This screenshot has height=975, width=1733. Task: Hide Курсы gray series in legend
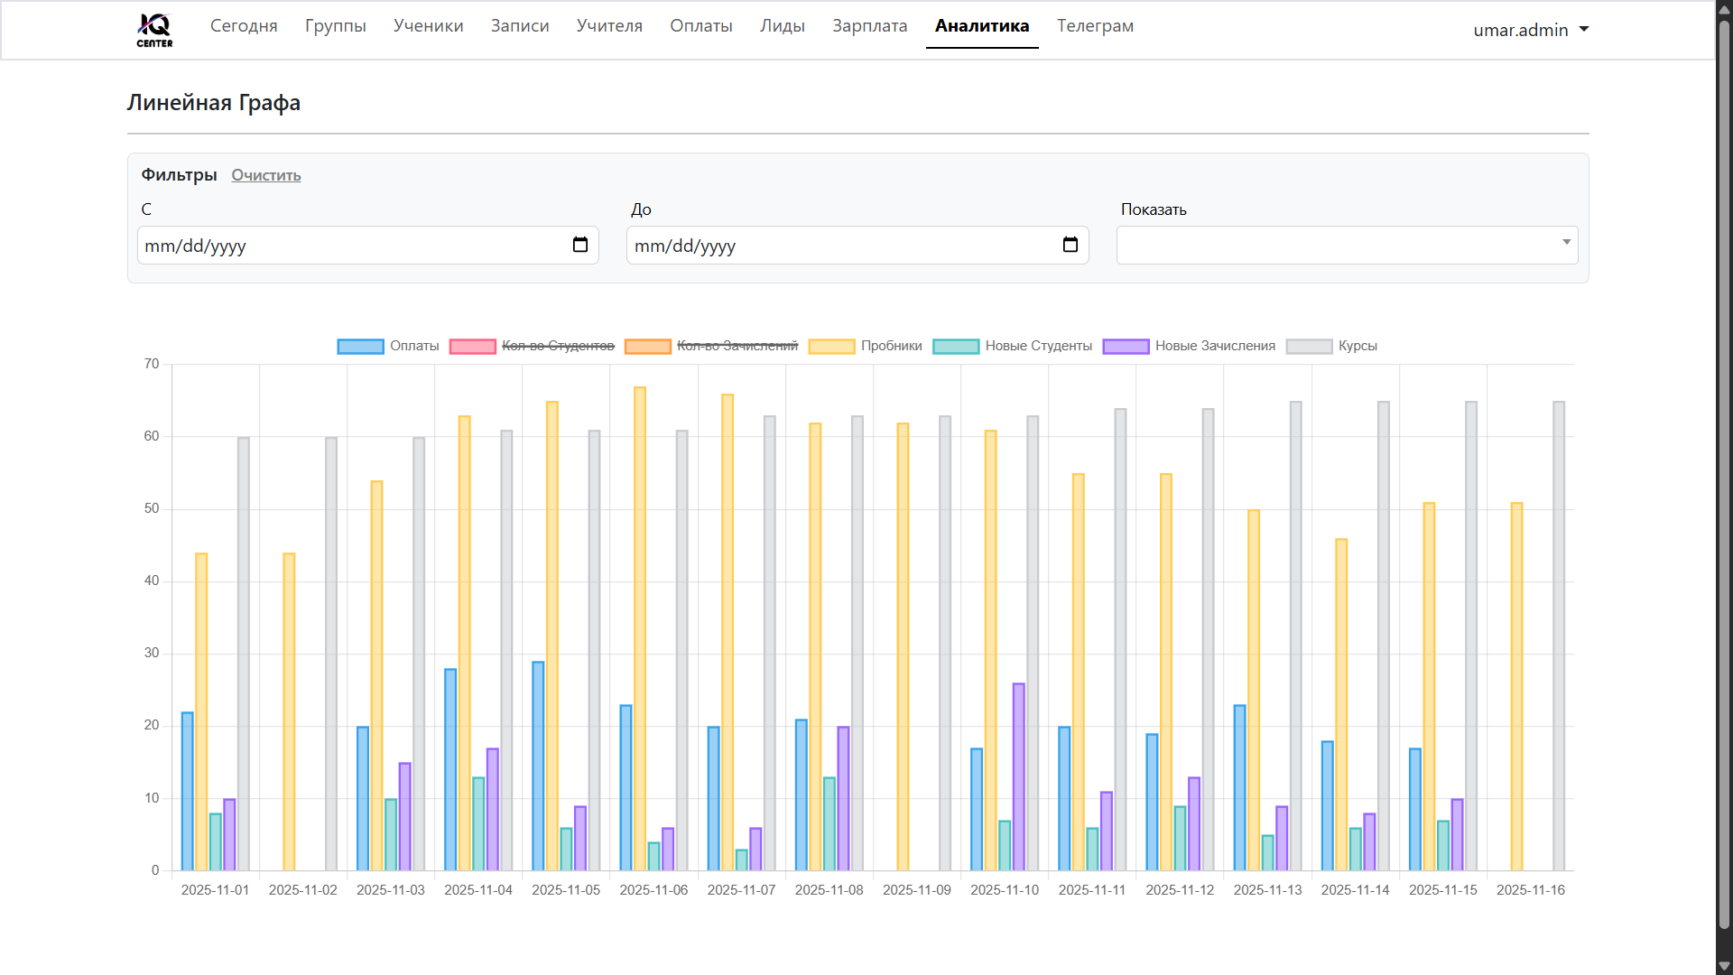[1357, 347]
